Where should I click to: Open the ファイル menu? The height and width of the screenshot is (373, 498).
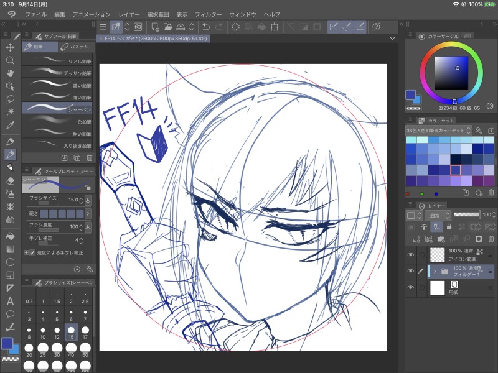(x=36, y=14)
